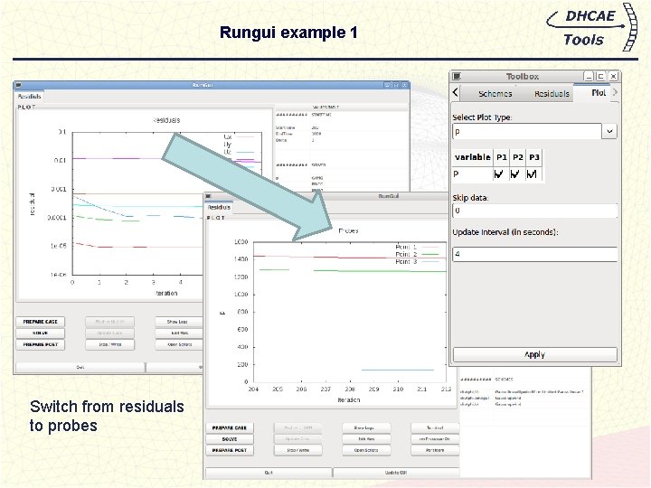Click PREPARE CASE in front RunGui window

[230, 427]
